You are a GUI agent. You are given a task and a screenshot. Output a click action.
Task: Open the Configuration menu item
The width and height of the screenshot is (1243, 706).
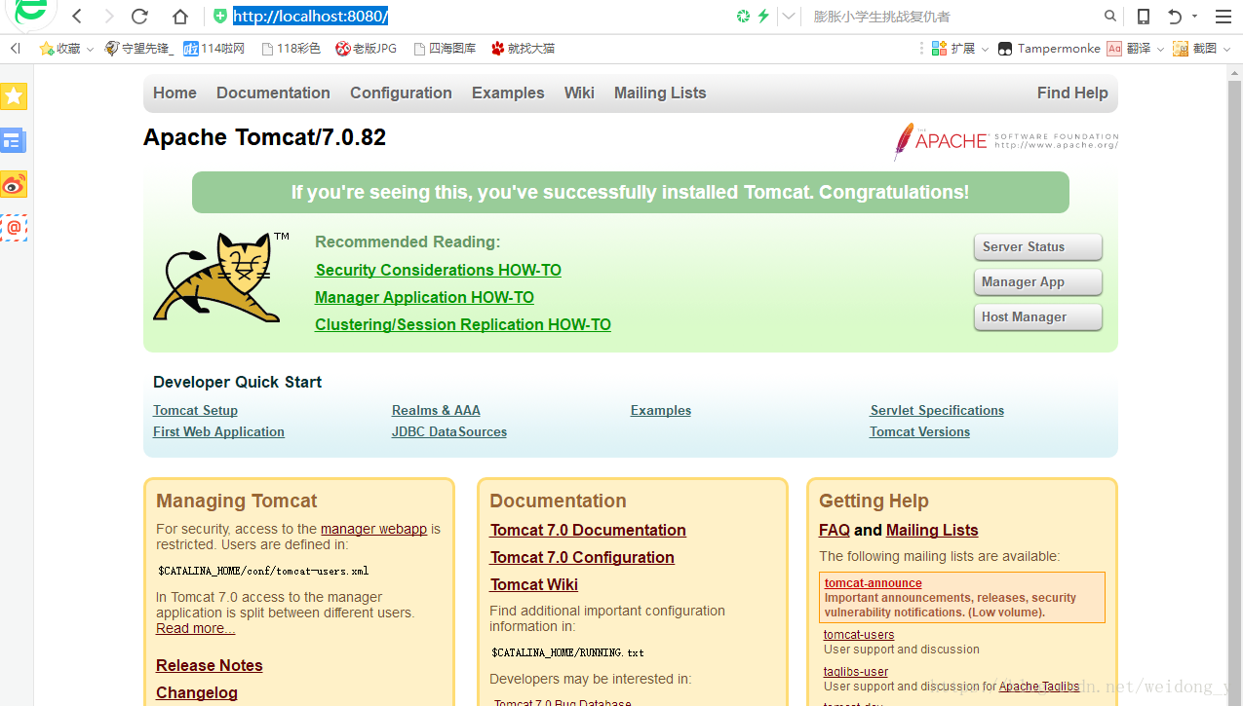[401, 93]
